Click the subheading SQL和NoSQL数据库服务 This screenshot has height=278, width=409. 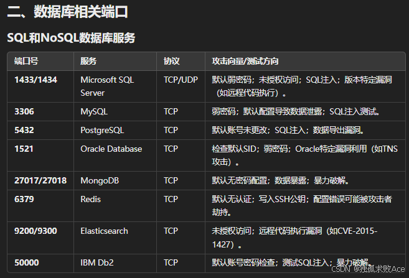coord(71,38)
